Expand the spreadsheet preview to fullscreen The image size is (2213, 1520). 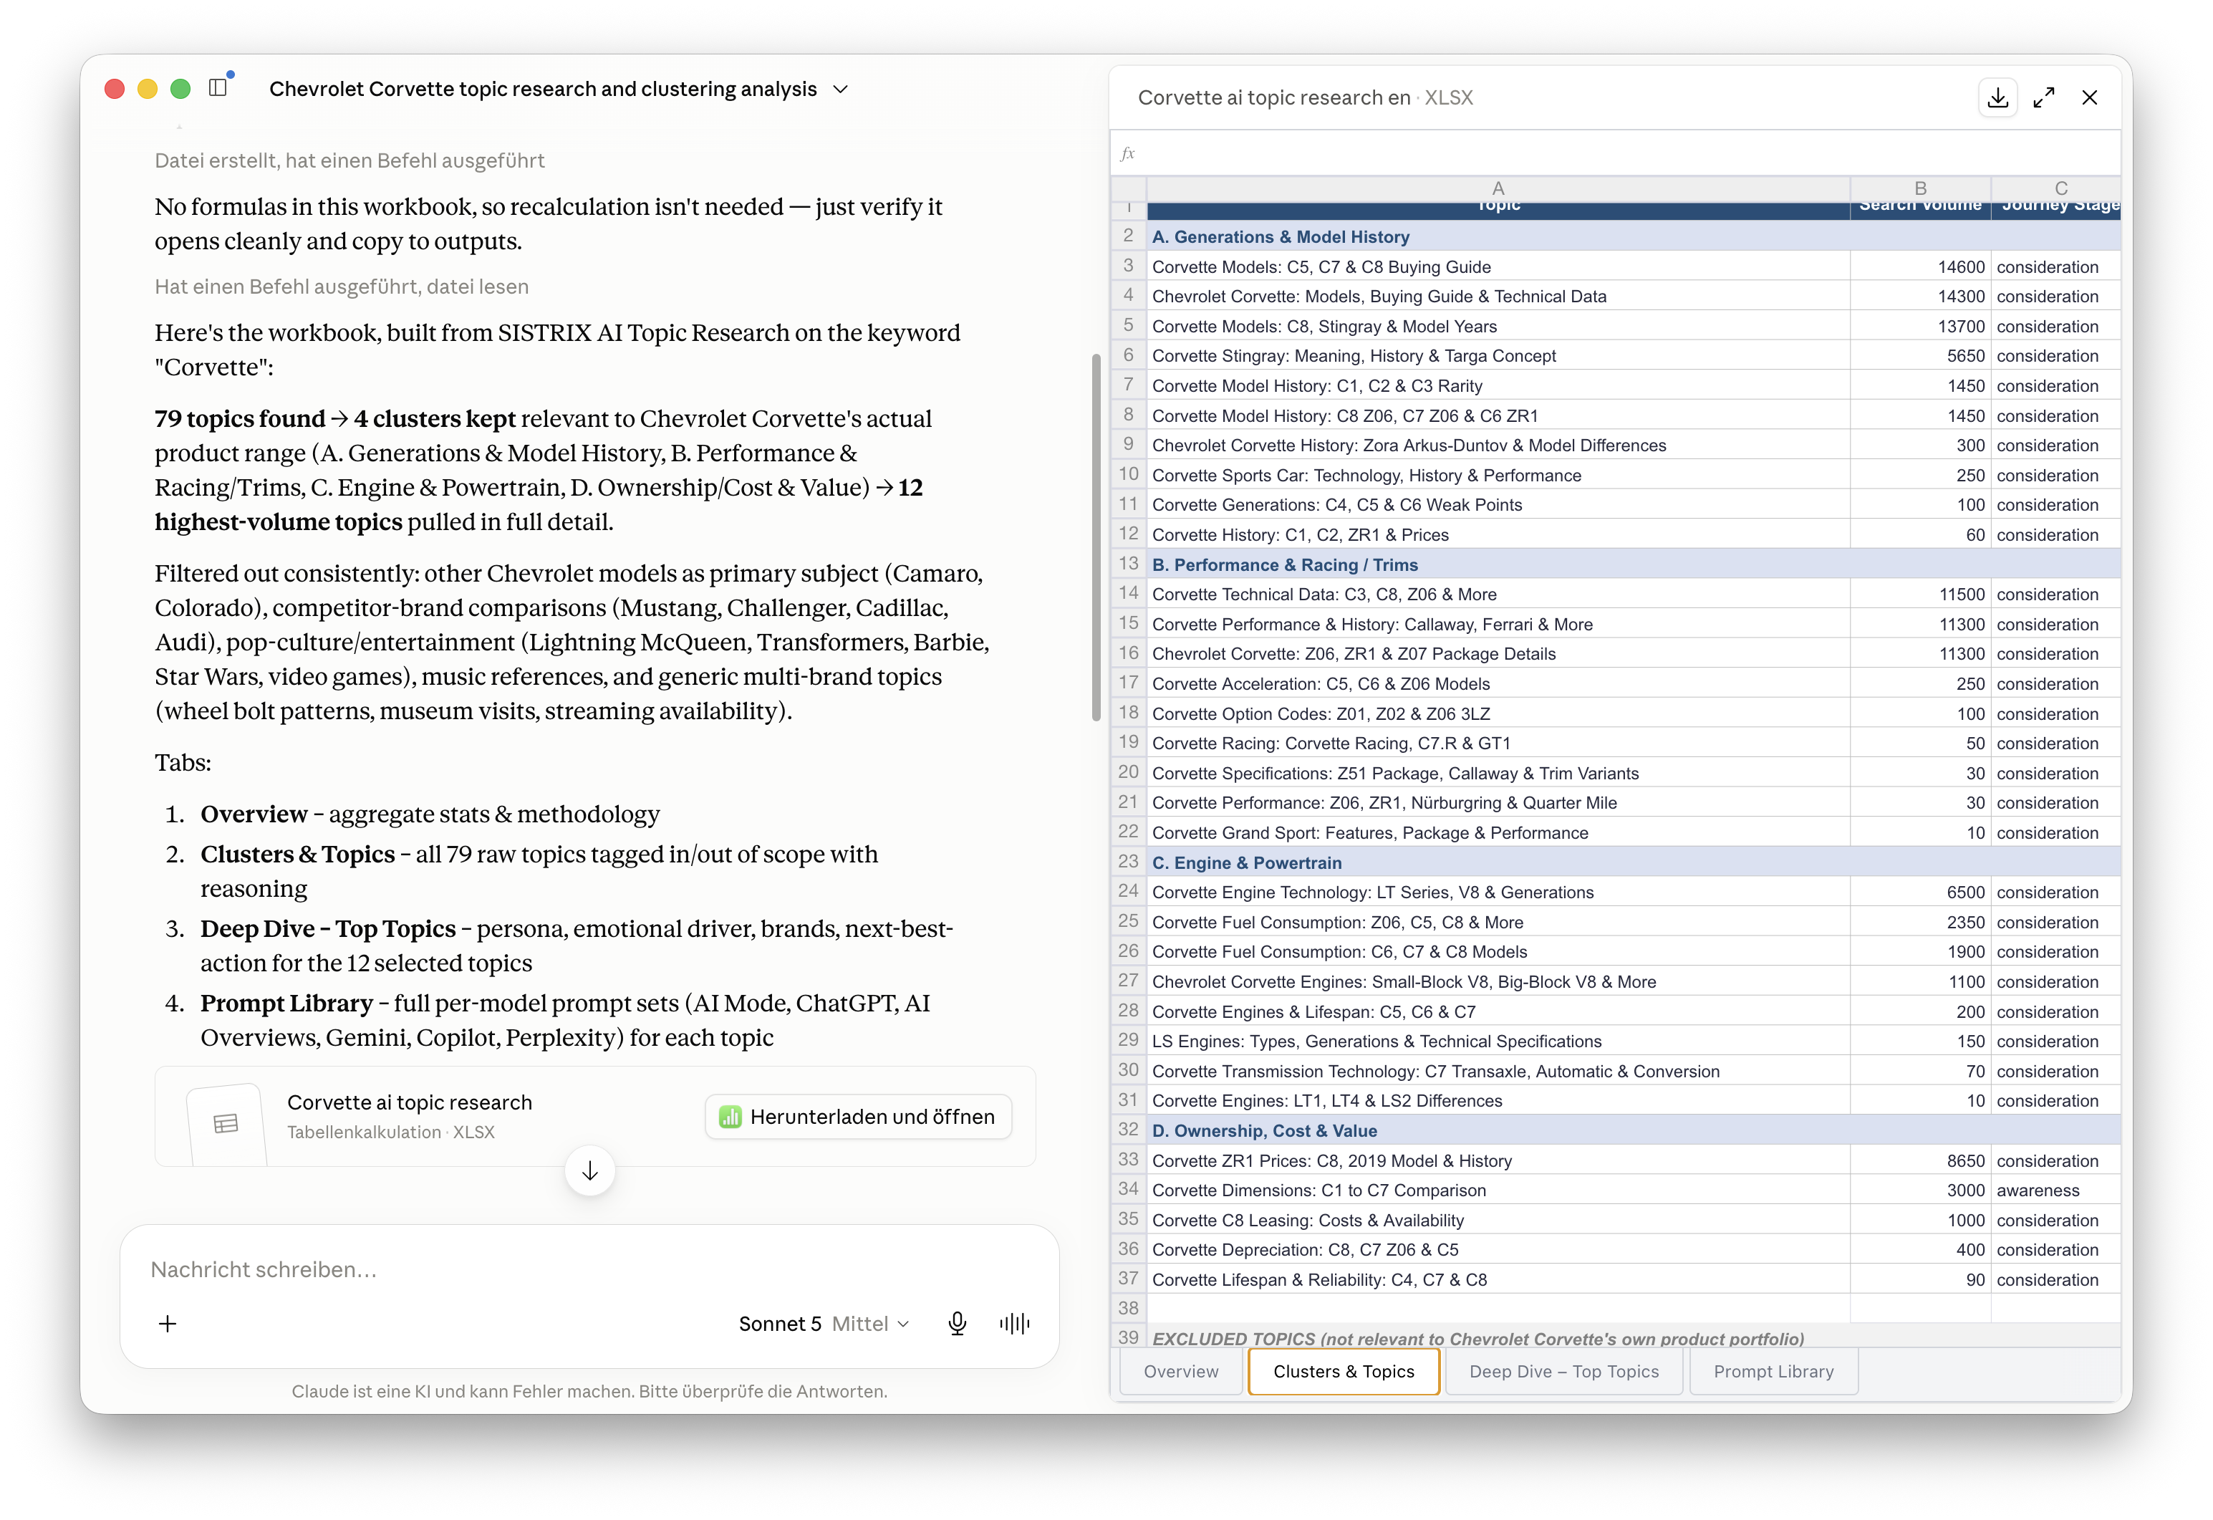(2043, 97)
